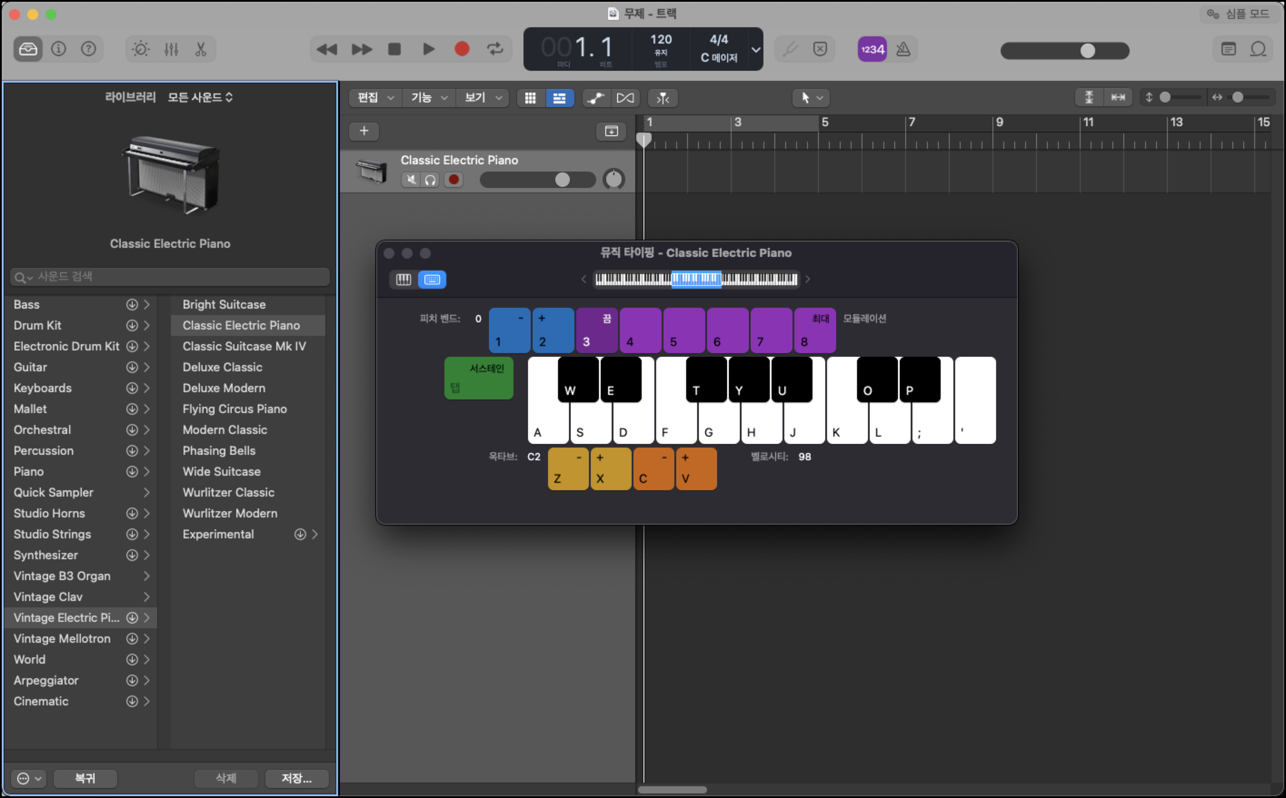1286x798 pixels.
Task: Open the 편집 dropdown menu
Action: pos(374,98)
